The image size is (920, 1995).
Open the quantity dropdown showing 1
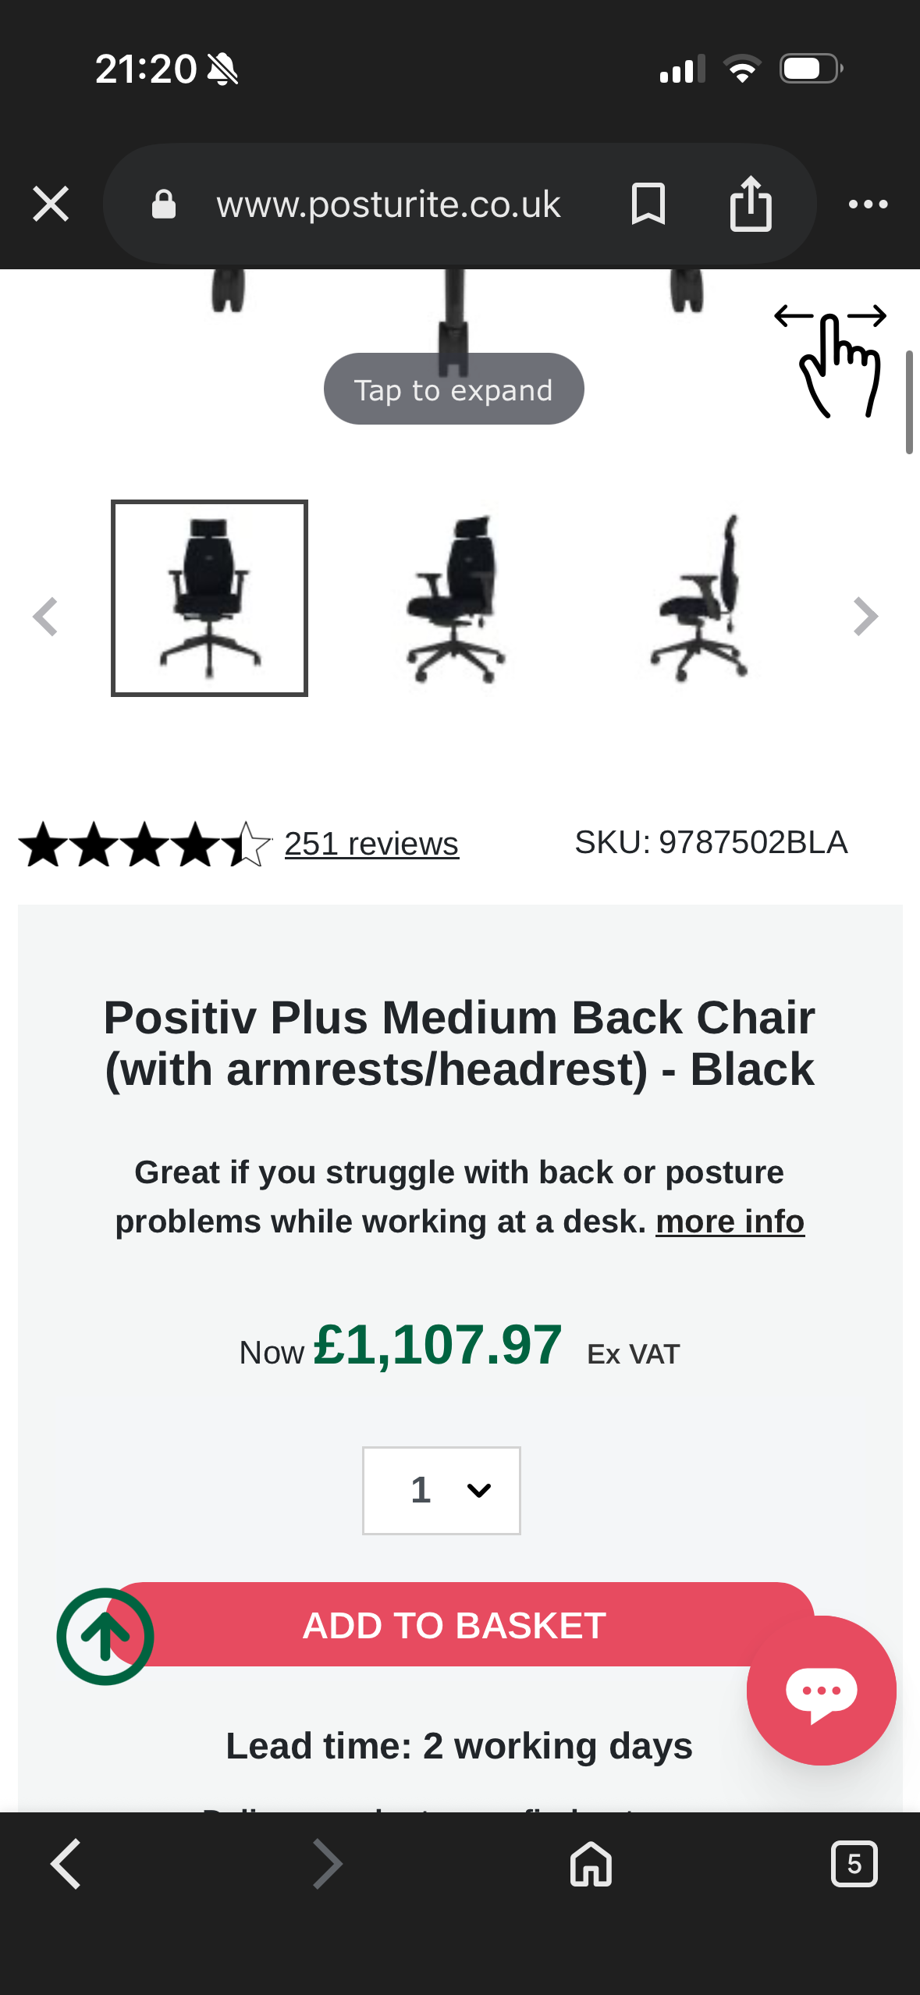tap(442, 1490)
